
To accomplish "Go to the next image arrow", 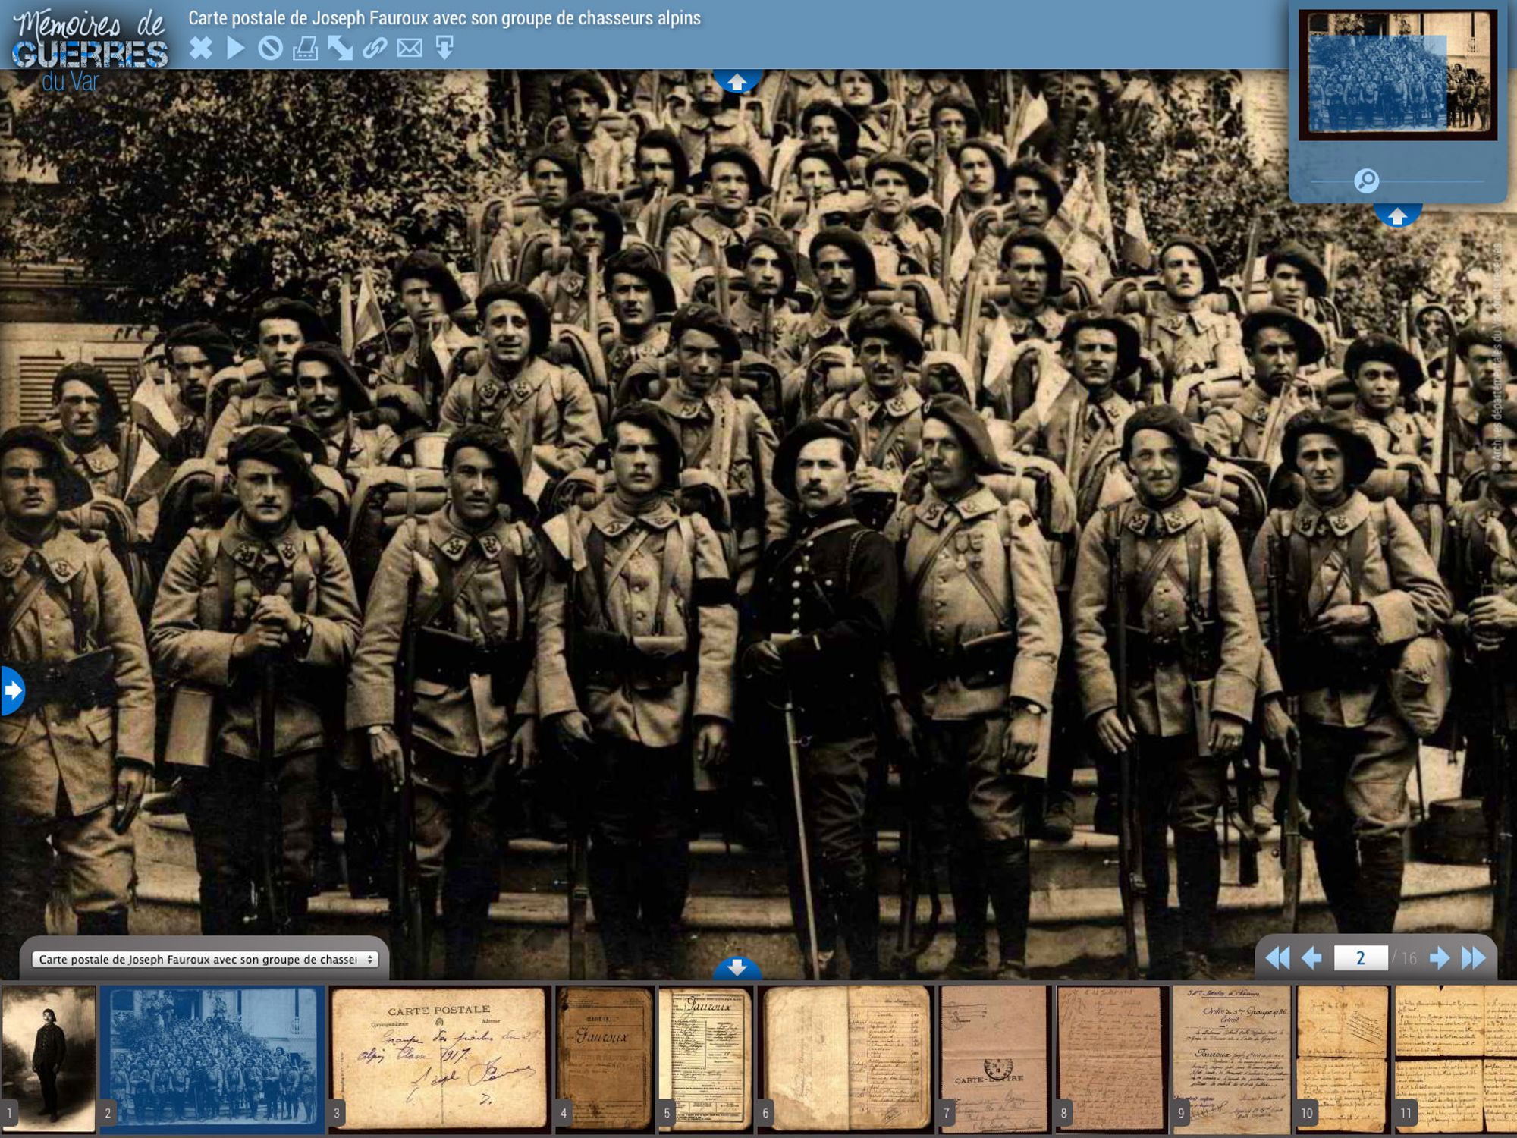I will pos(1439,957).
